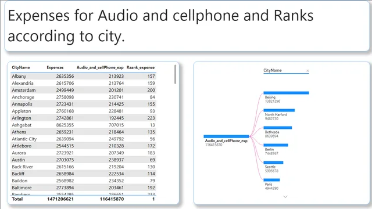
Task: Click Anchorage's rank value 84
Action: pos(152,97)
